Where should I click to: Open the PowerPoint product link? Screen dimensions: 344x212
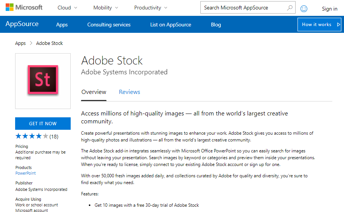26,173
